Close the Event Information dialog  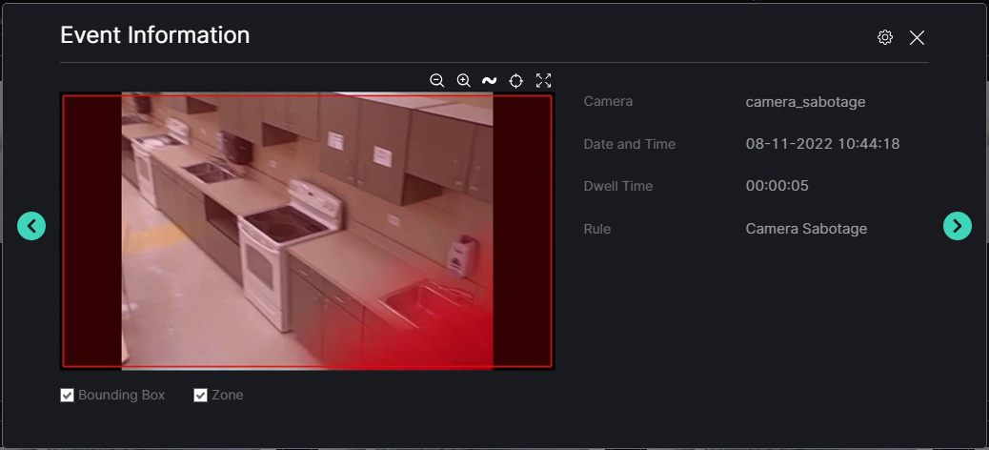coord(917,38)
